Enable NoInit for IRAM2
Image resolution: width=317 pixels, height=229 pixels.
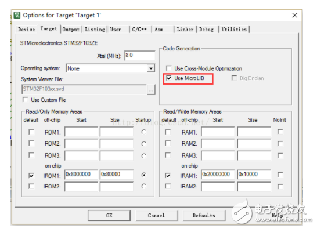(280, 187)
